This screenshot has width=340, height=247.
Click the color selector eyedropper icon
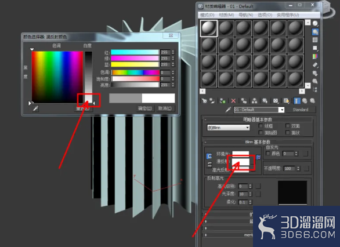point(35,108)
